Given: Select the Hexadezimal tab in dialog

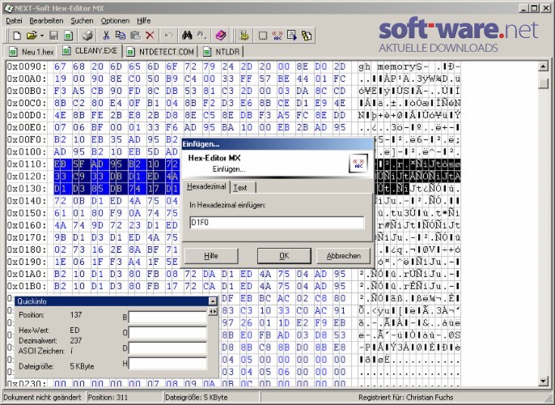Looking at the screenshot, I should [x=206, y=186].
